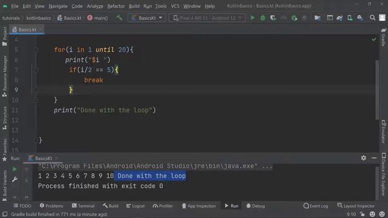Click fold end marker on line 10
Screen dimensions: 388x218
36,101
